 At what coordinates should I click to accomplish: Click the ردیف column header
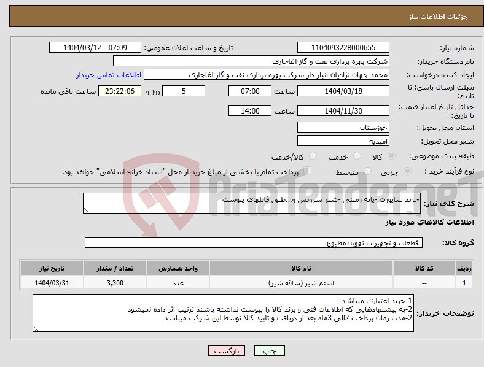coord(464,268)
